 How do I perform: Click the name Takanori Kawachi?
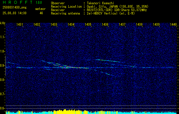click(100, 3)
